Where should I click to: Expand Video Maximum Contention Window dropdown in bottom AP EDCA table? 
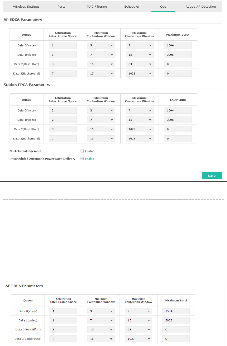[x=139, y=320]
